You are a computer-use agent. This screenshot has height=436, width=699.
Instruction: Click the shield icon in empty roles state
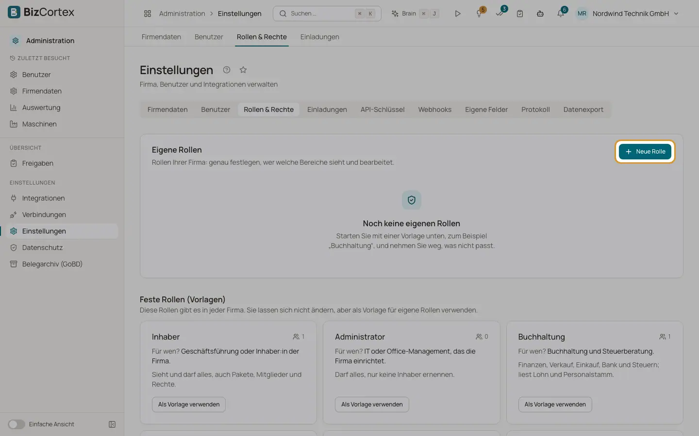click(412, 200)
